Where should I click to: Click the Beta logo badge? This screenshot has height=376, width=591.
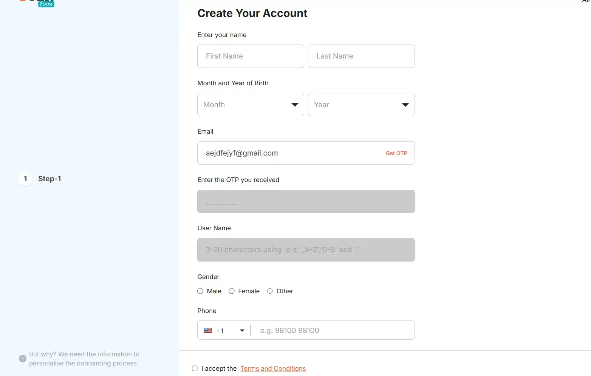coord(46,4)
